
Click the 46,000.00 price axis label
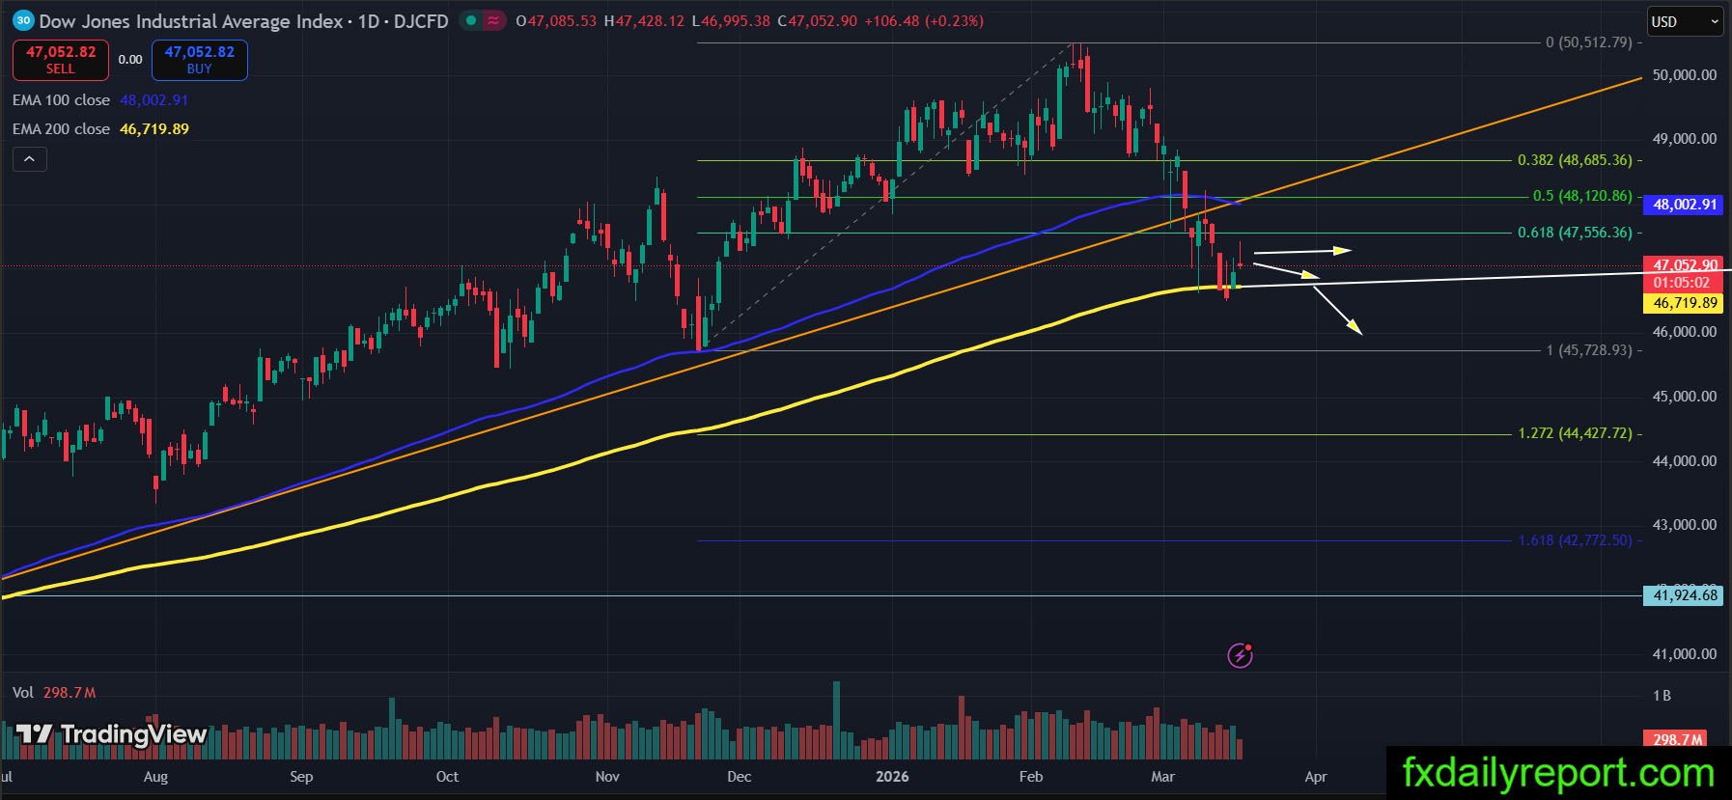pos(1685,332)
